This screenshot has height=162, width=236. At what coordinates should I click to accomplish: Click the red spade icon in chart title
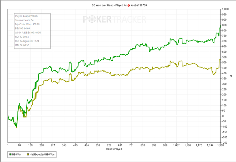[x=129, y=5]
